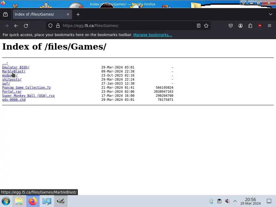Open the Firefox hamburger menu
Image resolution: width=276 pixels, height=207 pixels.
coord(269,26)
